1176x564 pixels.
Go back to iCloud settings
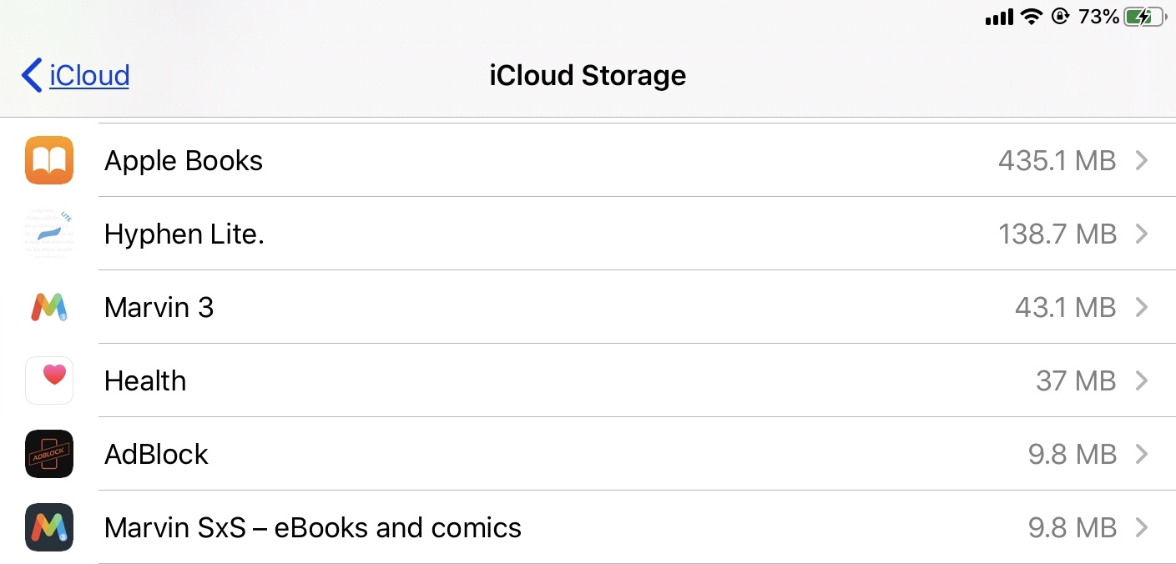(x=88, y=75)
